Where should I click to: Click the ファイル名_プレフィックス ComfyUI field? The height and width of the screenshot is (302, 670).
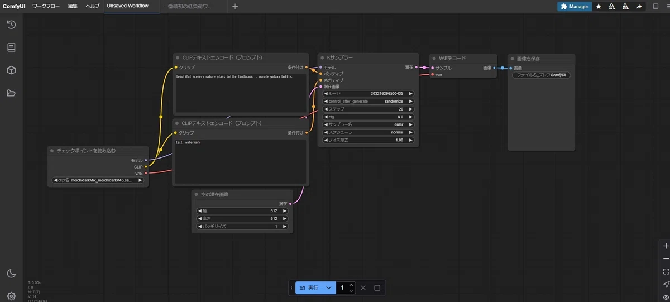pos(541,75)
